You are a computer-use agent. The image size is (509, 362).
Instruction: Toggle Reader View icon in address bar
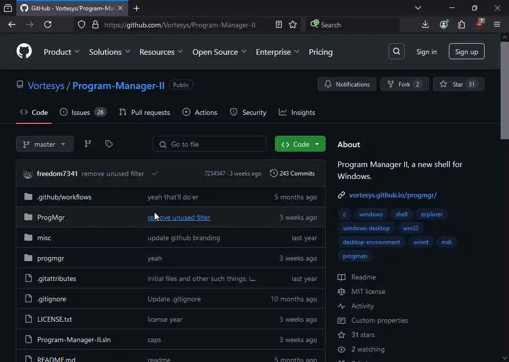click(x=278, y=24)
